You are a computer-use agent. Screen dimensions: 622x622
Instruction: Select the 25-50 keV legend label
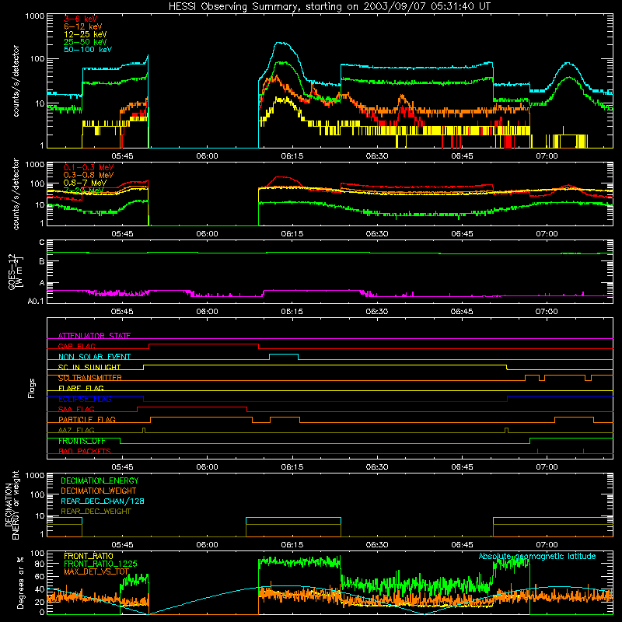[86, 42]
